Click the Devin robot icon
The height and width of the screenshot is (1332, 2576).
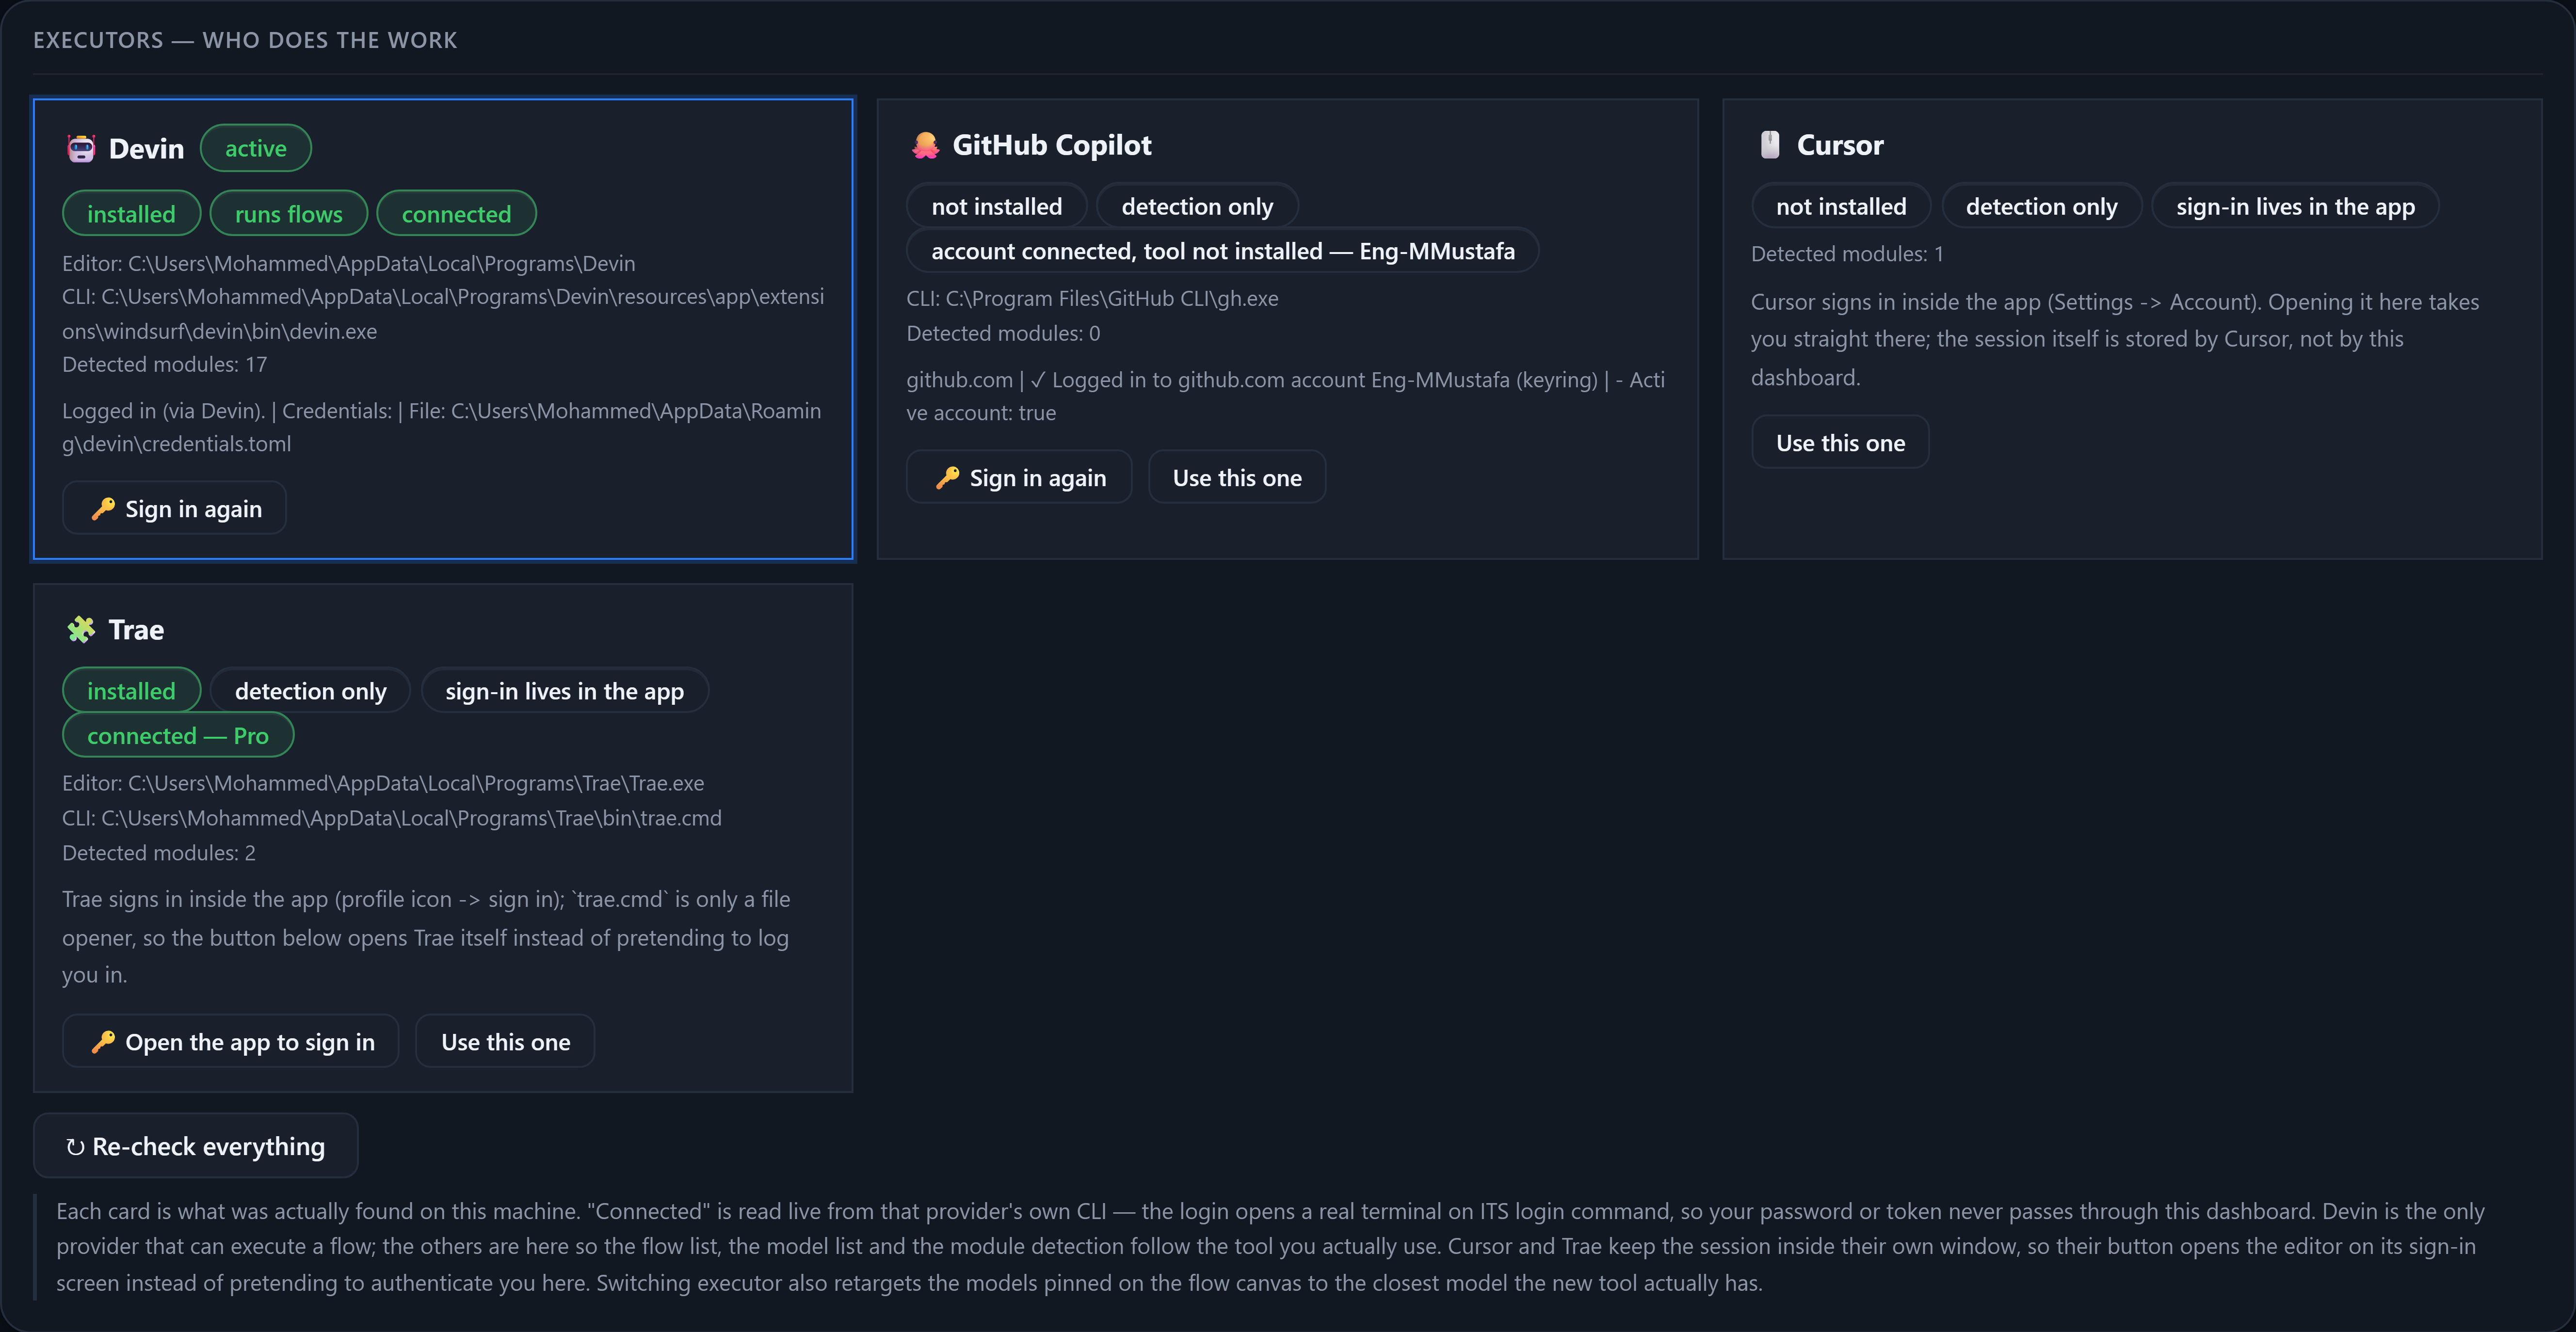pyautogui.click(x=81, y=149)
